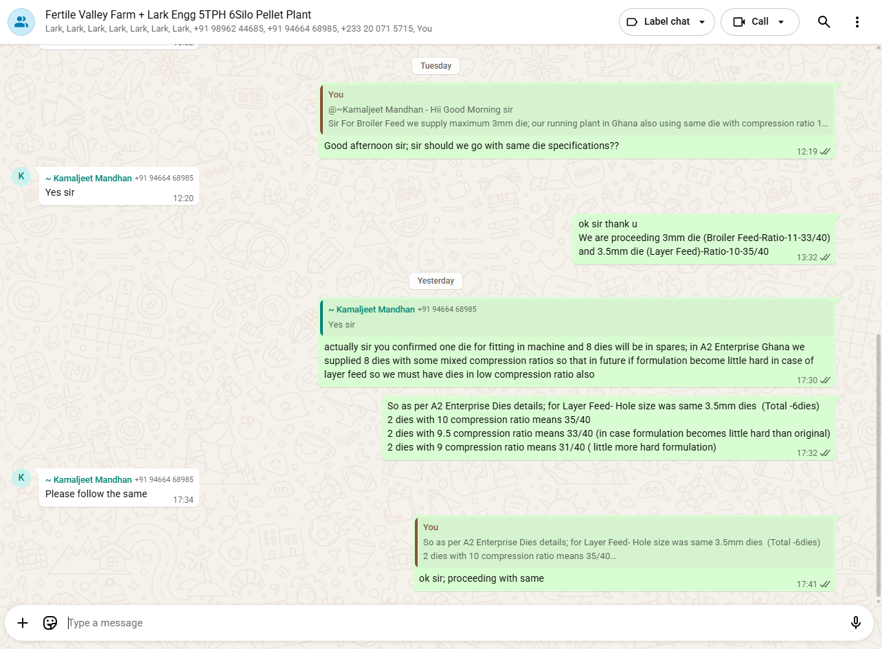Click the label tag icon in header
882x649 pixels.
tap(633, 22)
